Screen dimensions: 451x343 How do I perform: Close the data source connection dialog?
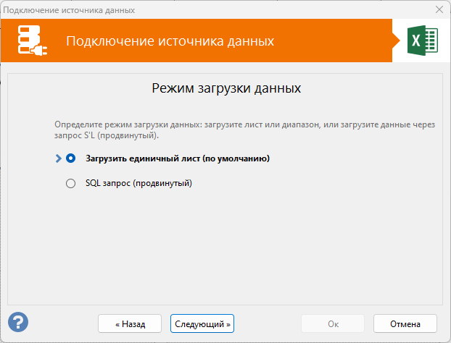click(439, 9)
